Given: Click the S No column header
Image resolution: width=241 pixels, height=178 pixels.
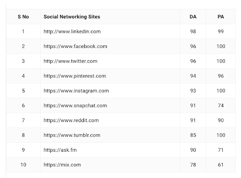Looking at the screenshot, I should point(23,16).
